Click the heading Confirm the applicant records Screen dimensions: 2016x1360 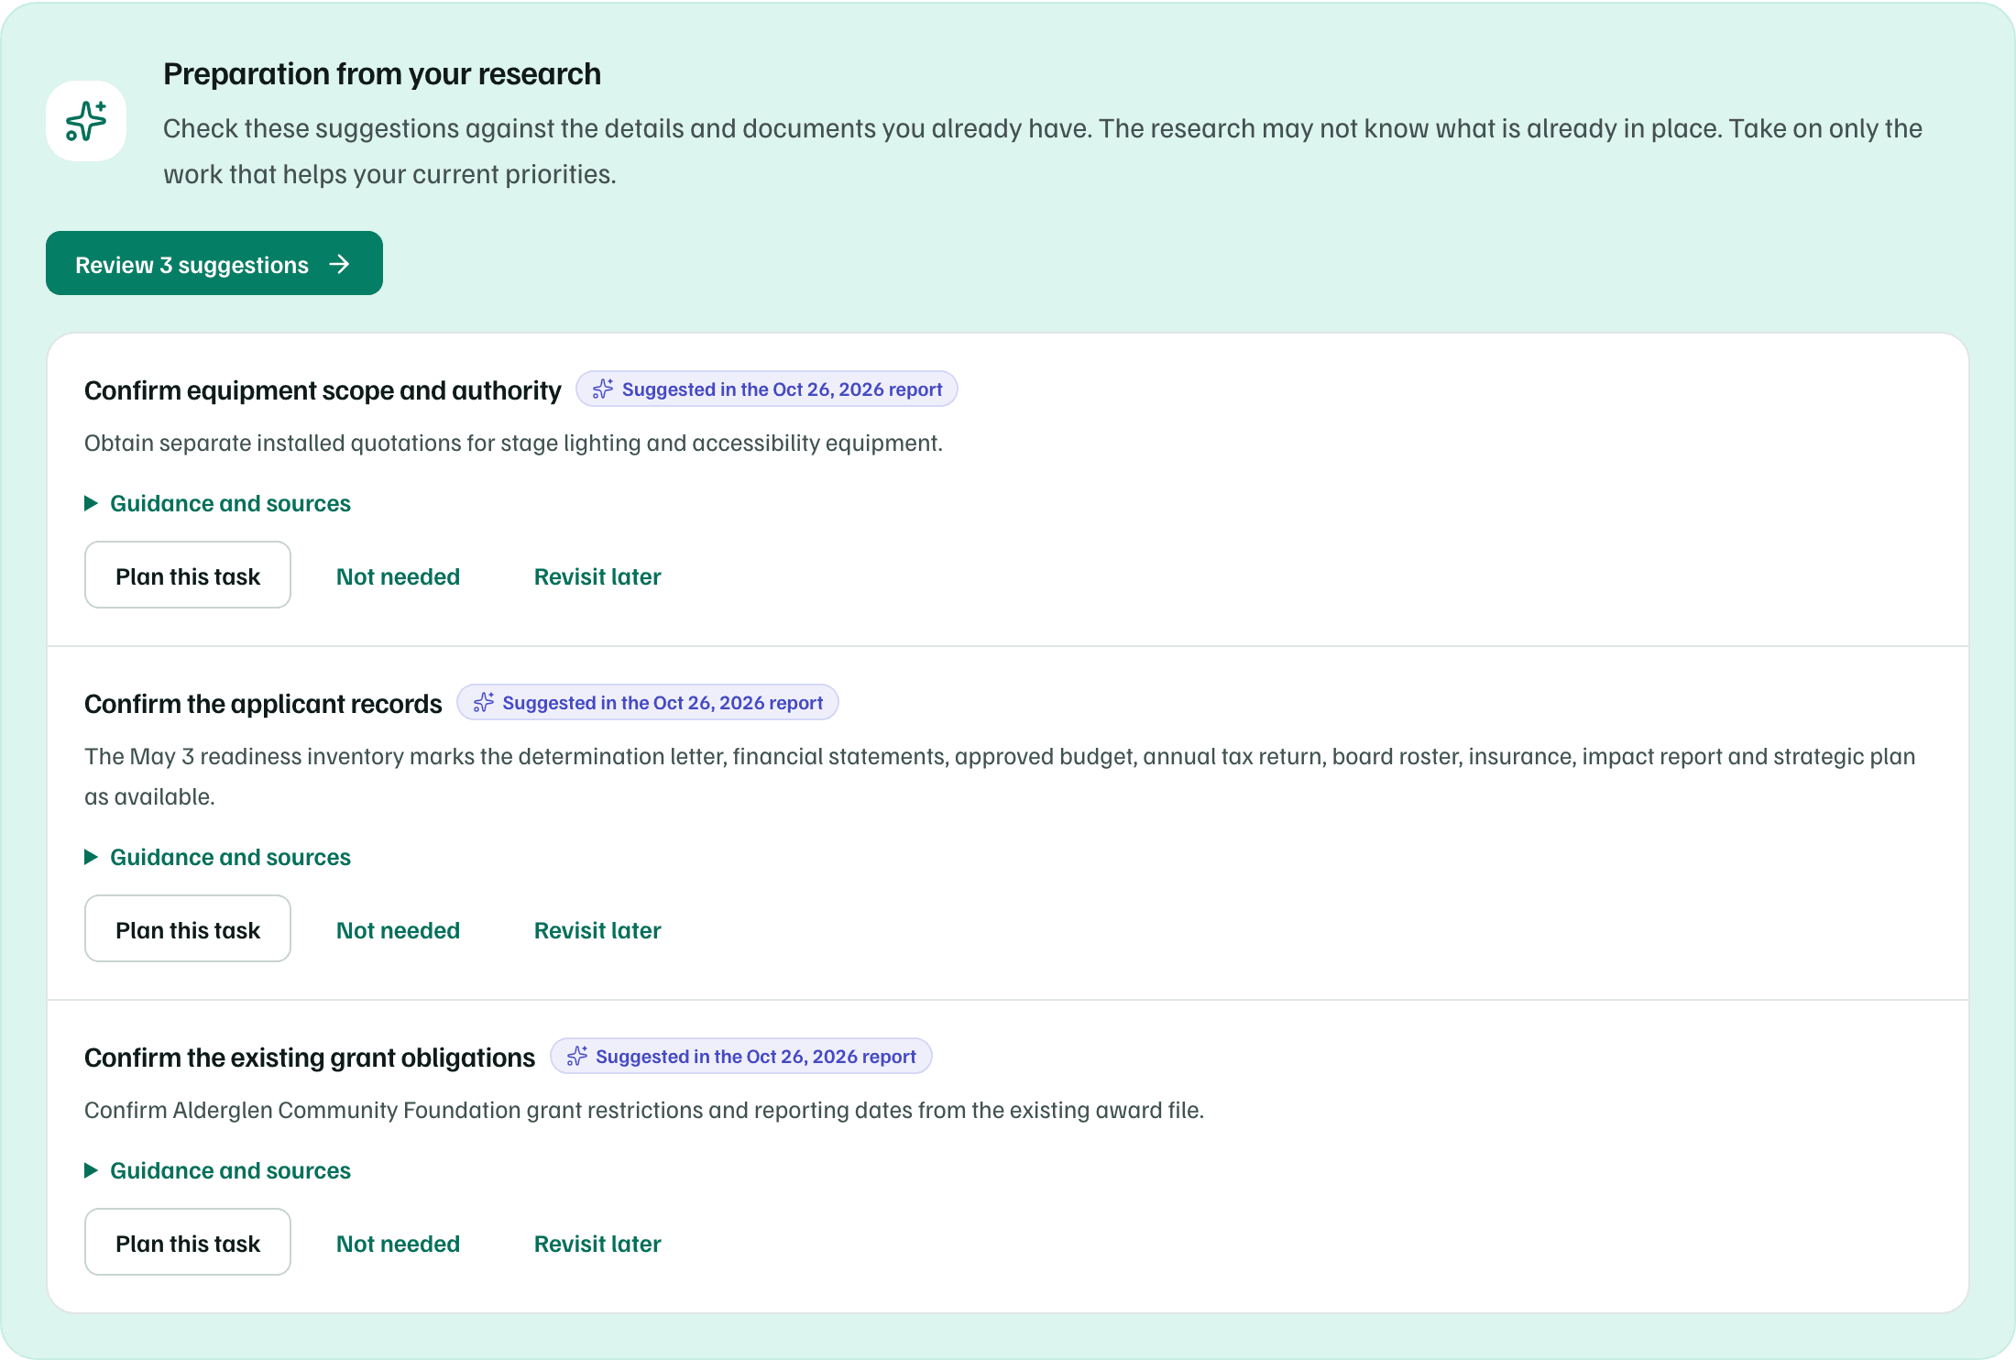263,704
